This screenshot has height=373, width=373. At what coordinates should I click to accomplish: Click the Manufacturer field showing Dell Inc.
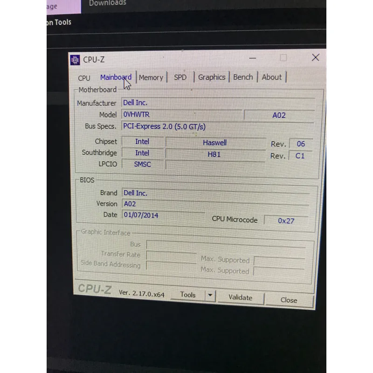click(217, 103)
